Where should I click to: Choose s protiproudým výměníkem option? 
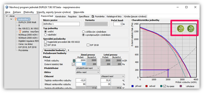coord(83,35)
